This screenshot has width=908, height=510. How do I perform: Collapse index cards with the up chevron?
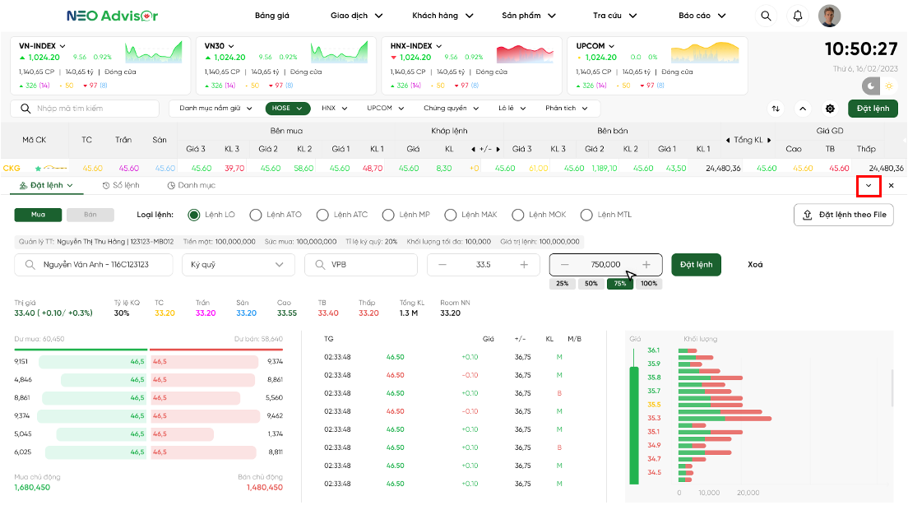[x=803, y=109]
